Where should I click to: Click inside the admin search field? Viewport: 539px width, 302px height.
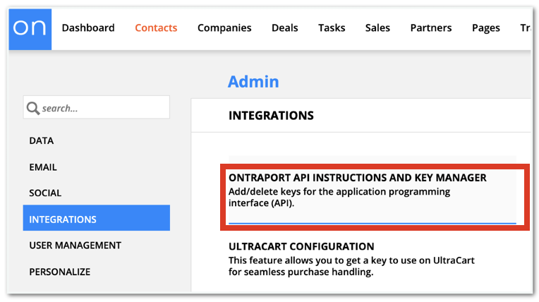[x=97, y=107]
